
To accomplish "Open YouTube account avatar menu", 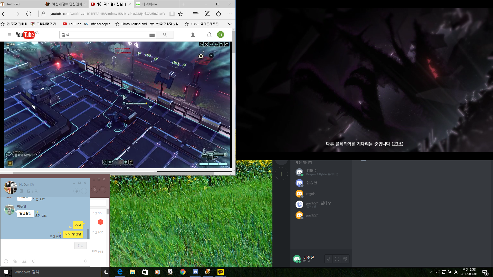I will (221, 35).
